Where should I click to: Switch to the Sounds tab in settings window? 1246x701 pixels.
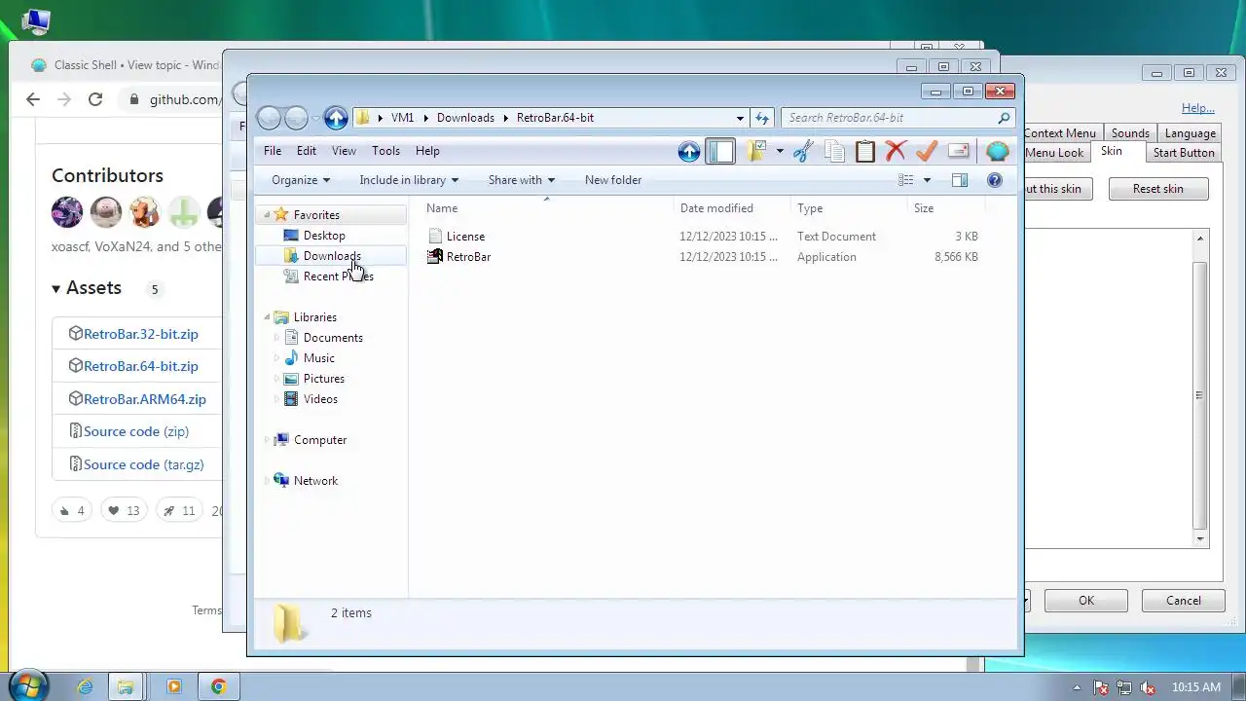click(1130, 133)
